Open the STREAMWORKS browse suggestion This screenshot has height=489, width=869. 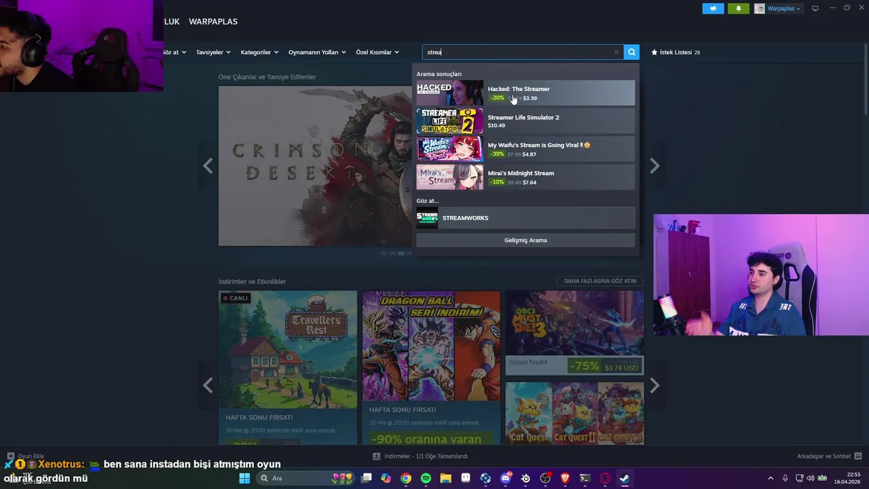(x=525, y=218)
